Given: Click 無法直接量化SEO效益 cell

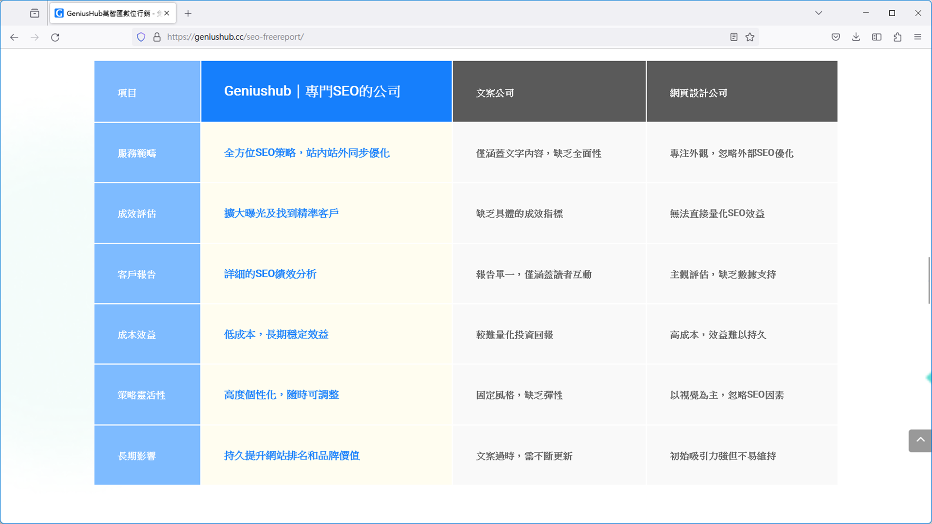Looking at the screenshot, I should click(742, 213).
